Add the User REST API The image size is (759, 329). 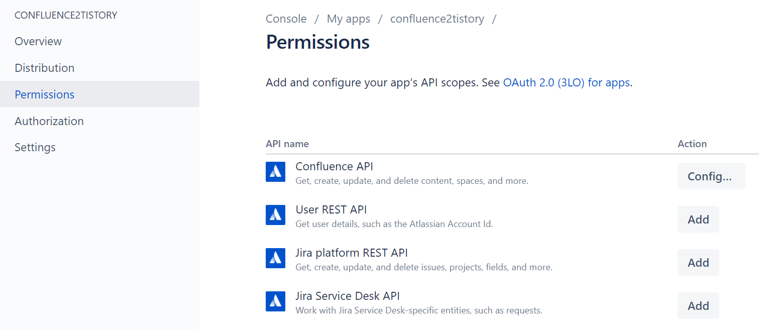(x=698, y=220)
